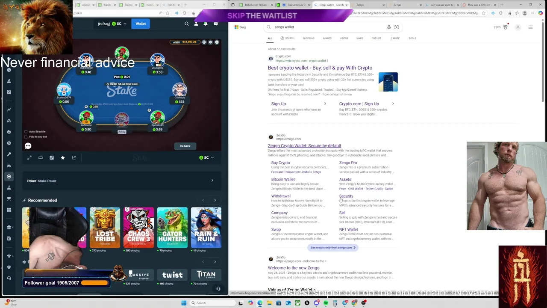Expand the Poker Stake Poker section

[x=122, y=181]
